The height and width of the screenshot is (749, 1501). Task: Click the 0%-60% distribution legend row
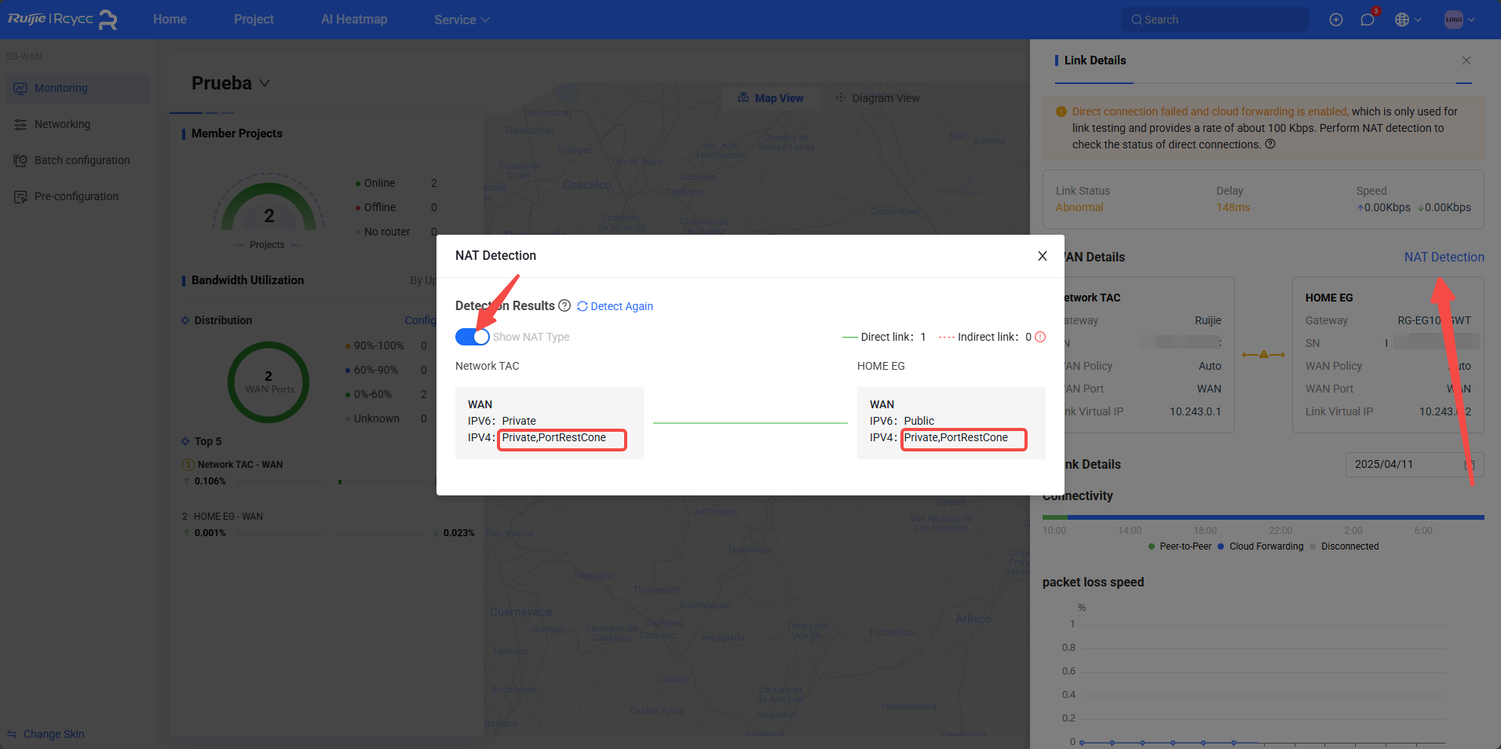click(386, 394)
